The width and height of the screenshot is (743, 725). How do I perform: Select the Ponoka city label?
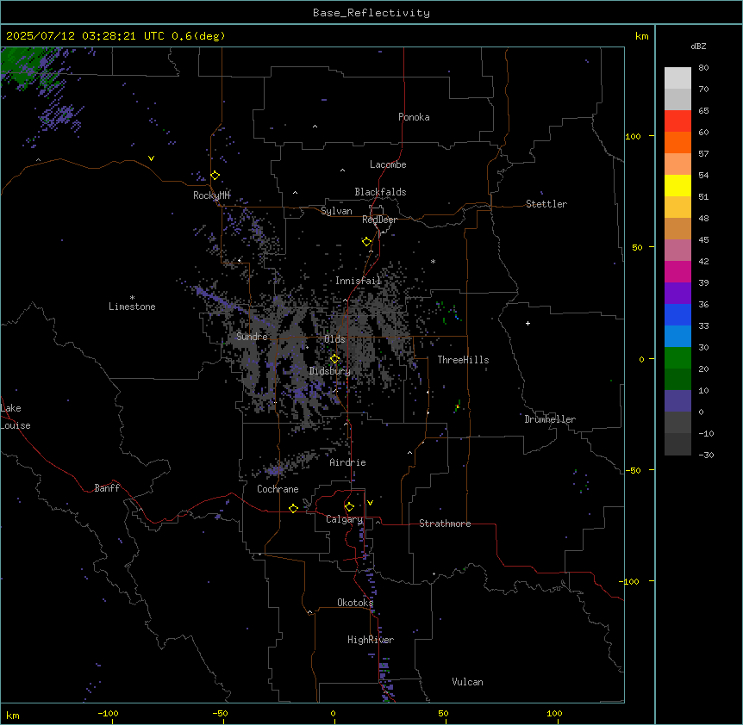(414, 117)
